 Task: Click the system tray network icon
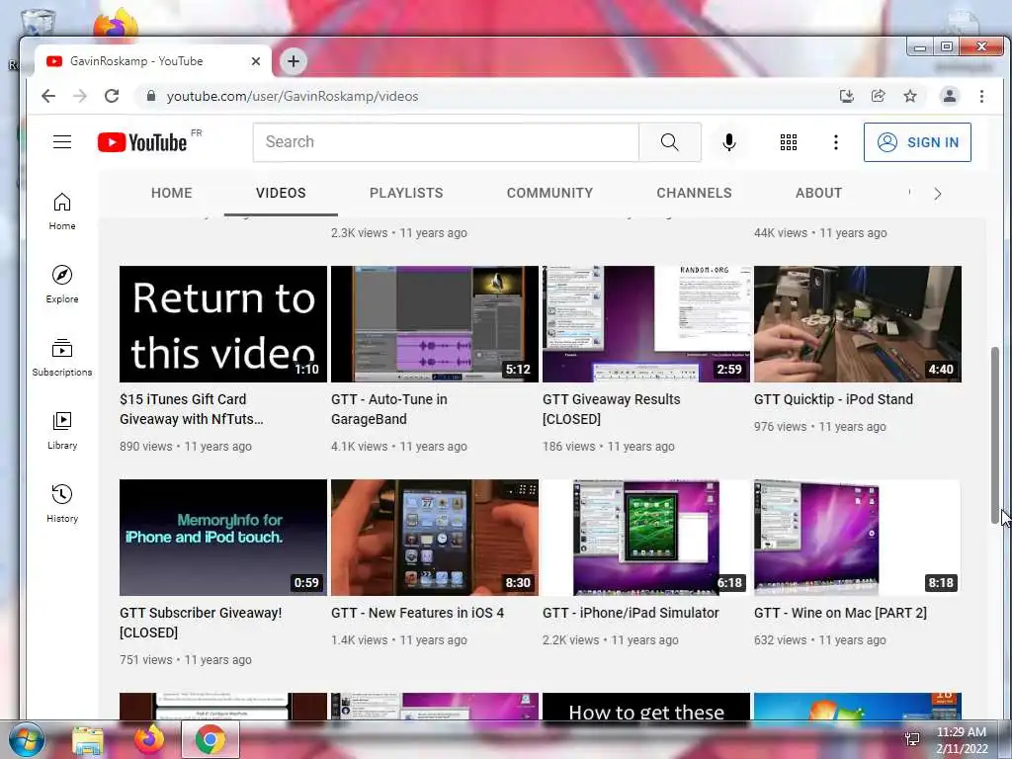pos(912,739)
